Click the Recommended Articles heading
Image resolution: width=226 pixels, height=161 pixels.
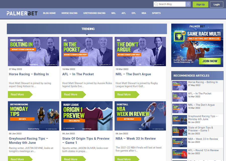191,76
